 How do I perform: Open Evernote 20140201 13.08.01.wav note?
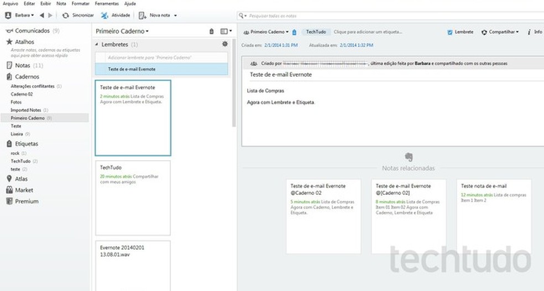pyautogui.click(x=133, y=266)
